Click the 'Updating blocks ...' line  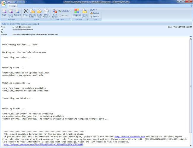pyautogui.click(x=14, y=109)
